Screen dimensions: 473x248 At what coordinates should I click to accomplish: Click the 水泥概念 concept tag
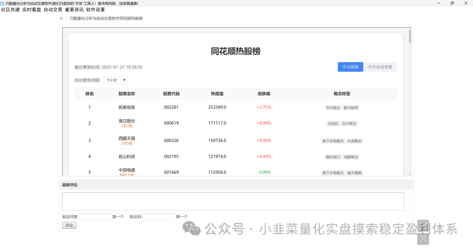[x=354, y=141]
